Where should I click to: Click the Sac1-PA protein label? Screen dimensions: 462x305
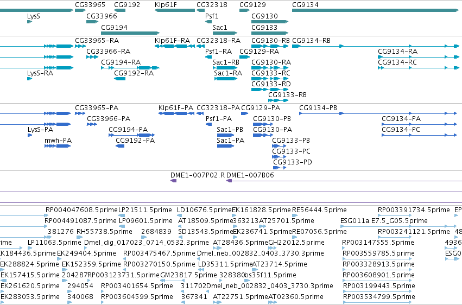click(x=230, y=141)
